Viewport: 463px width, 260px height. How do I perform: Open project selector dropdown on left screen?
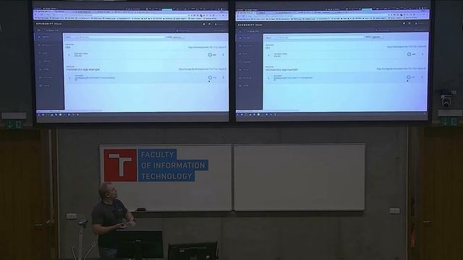pos(52,30)
